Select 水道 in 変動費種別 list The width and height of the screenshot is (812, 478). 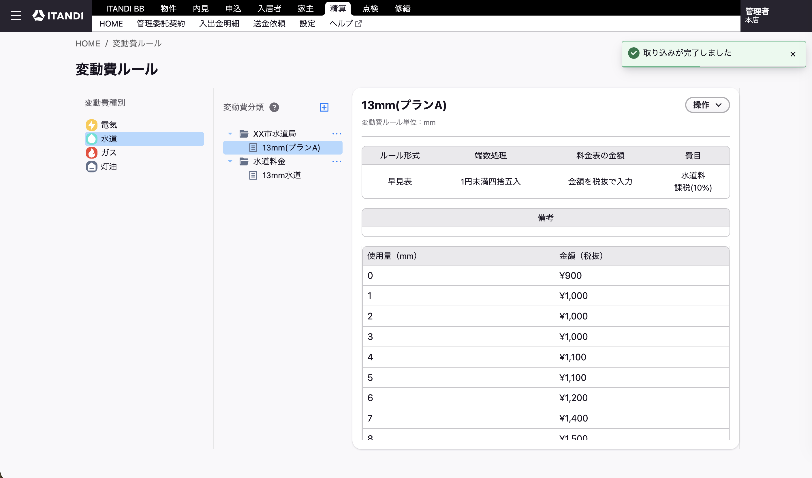(144, 139)
